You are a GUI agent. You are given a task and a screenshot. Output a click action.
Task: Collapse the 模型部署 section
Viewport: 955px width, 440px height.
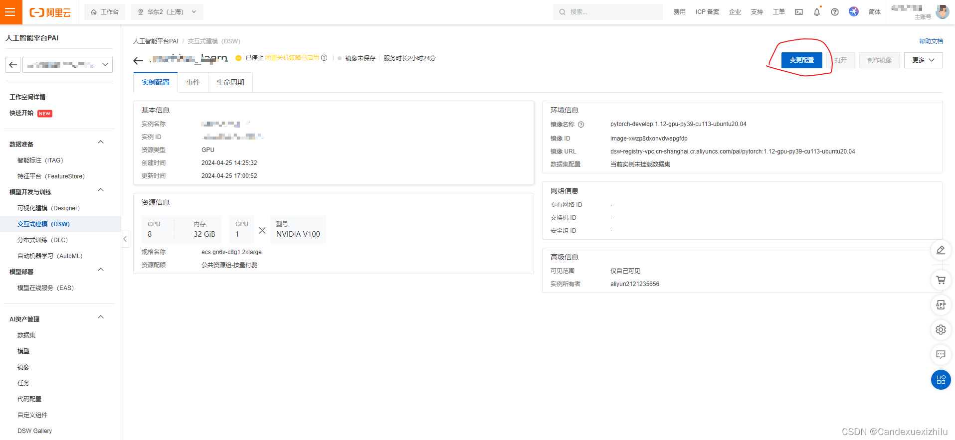tap(101, 270)
